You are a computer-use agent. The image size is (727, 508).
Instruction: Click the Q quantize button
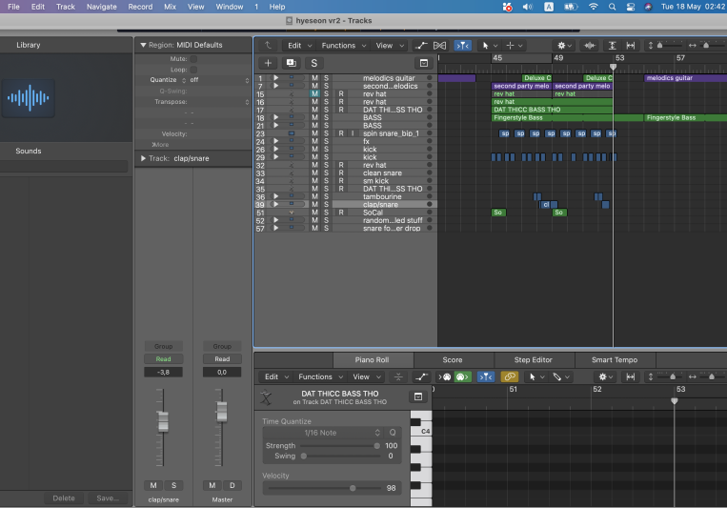[393, 433]
